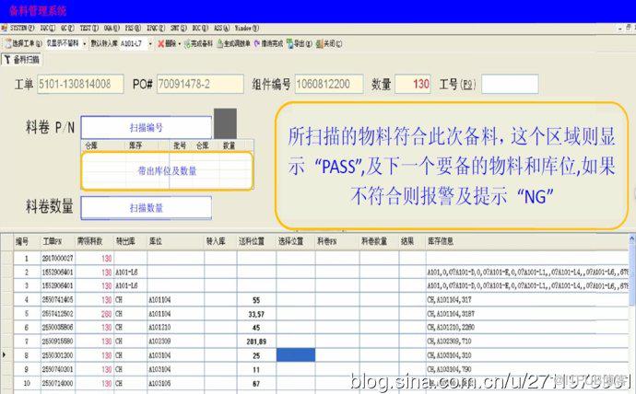636x394 pixels.
Task: Open the SMT menu
Action: pos(179,28)
